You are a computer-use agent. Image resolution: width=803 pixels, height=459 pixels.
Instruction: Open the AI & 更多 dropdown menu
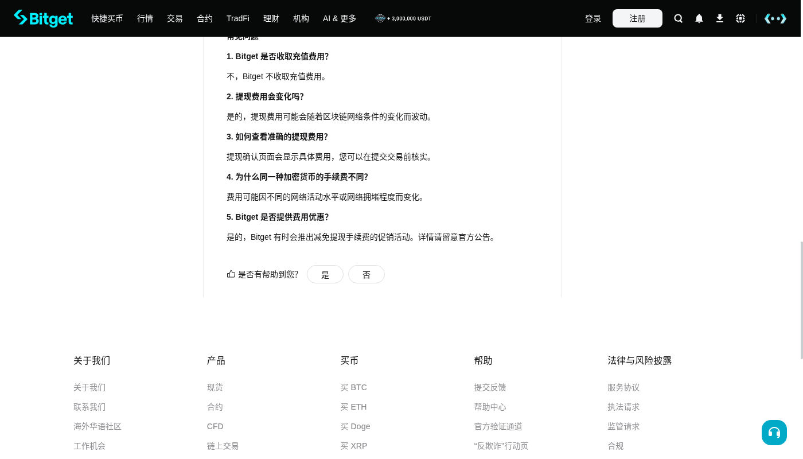point(340,18)
